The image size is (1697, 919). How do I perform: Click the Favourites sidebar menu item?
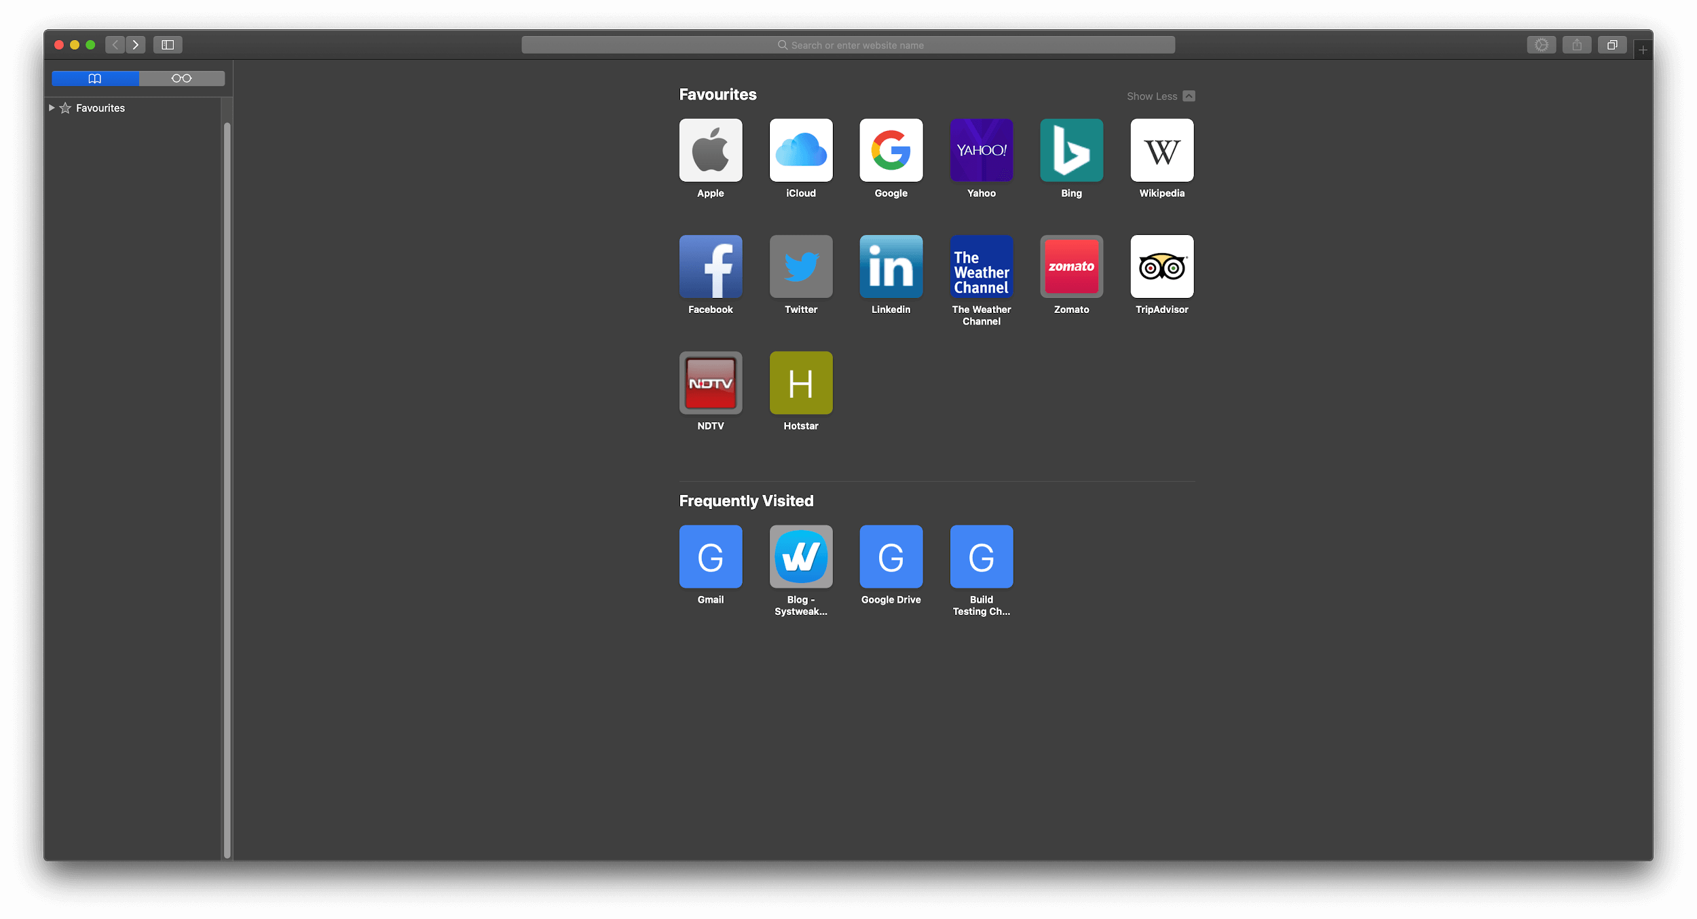(x=100, y=107)
